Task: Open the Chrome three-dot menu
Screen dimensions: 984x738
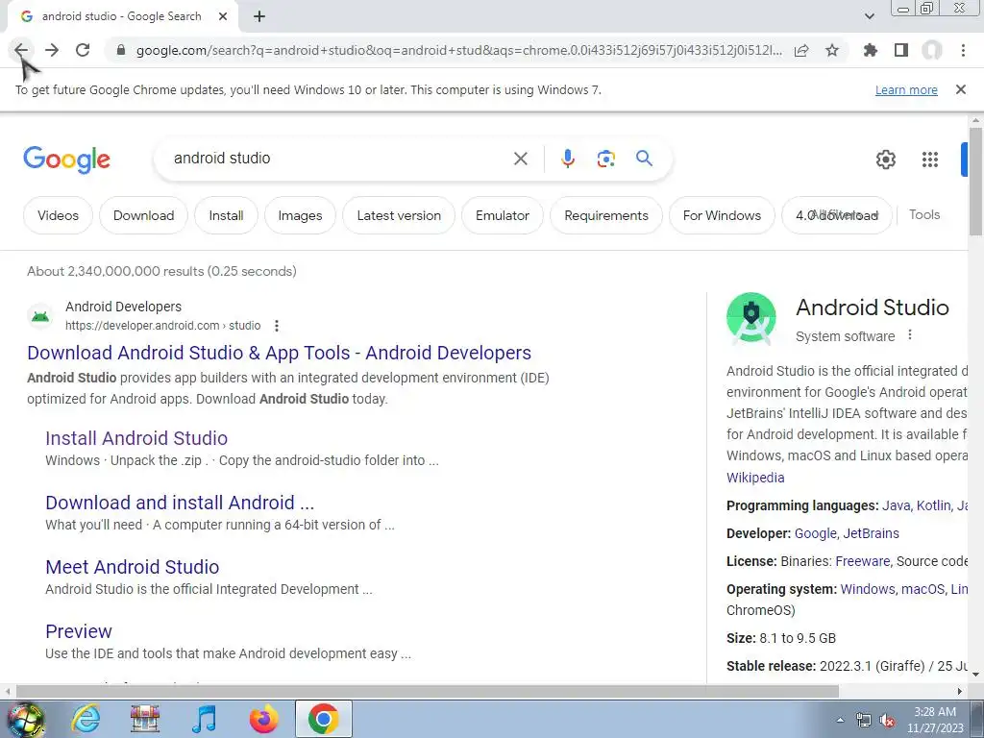Action: pos(963,50)
